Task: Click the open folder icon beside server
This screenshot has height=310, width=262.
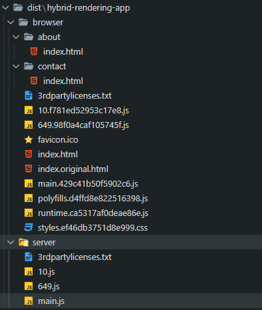Action: pyautogui.click(x=23, y=242)
